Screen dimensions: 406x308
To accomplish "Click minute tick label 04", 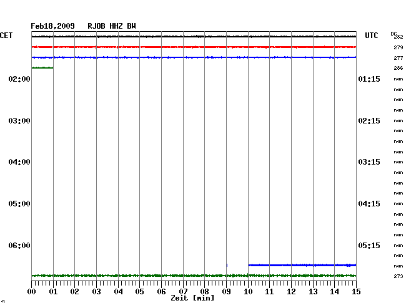I will point(118,292).
